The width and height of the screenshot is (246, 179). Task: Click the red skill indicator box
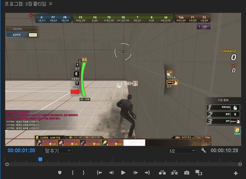[75, 92]
